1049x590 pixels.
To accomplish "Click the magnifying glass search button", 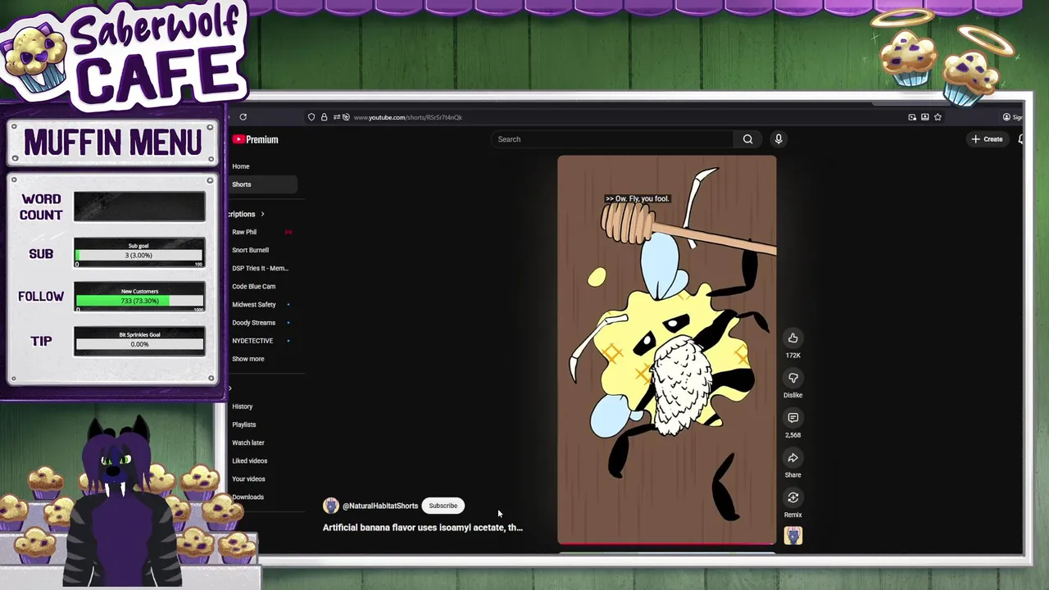I will (x=747, y=139).
